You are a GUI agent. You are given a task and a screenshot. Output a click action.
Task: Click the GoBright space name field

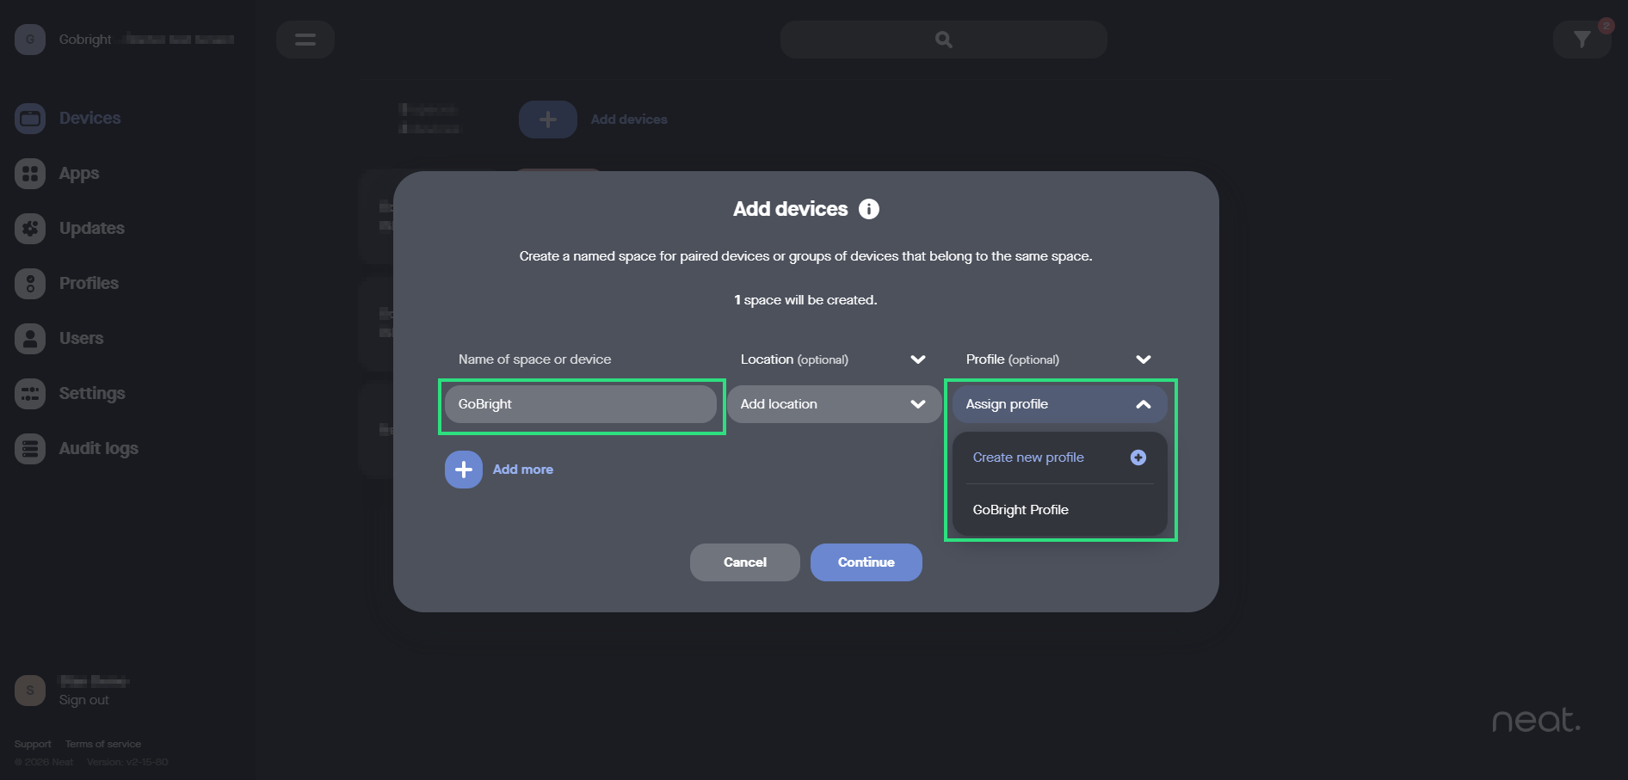coord(581,404)
